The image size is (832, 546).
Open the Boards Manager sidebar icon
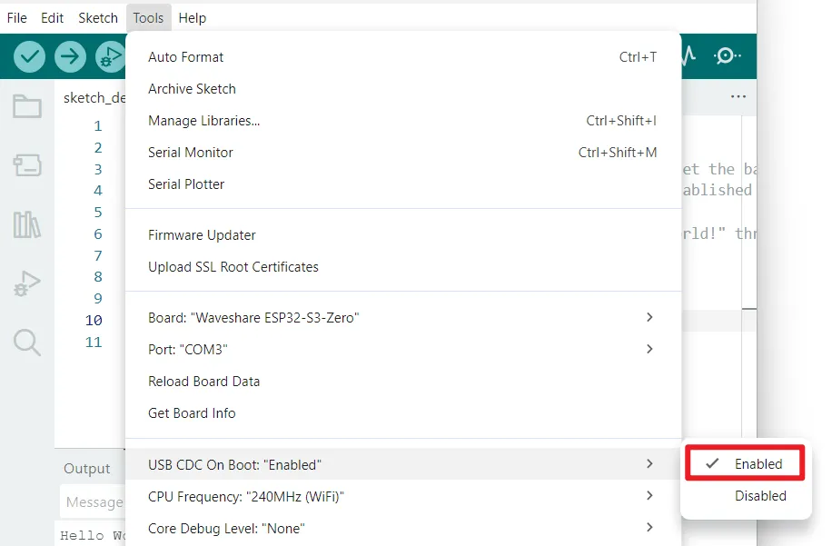[x=26, y=166]
